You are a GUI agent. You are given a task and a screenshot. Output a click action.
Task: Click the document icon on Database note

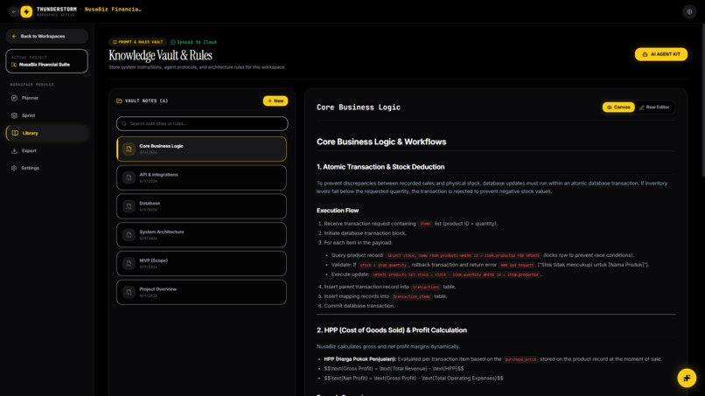click(x=129, y=206)
